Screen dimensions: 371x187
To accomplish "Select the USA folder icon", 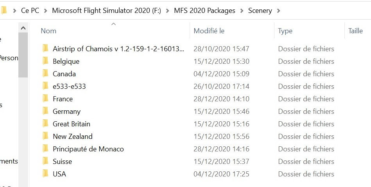I will pyautogui.click(x=45, y=174).
